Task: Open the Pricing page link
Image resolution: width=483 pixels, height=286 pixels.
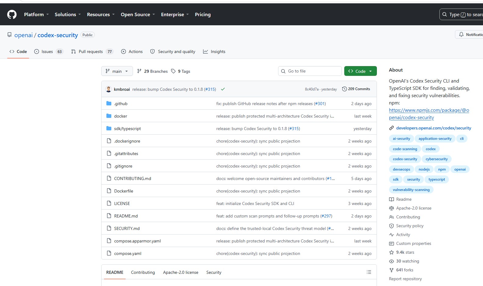Action: click(203, 15)
